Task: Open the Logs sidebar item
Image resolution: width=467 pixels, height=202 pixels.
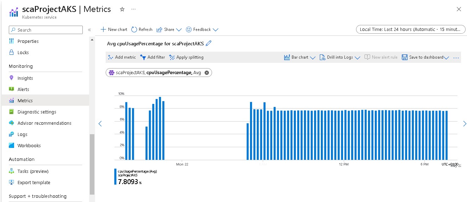Action: 23,134
